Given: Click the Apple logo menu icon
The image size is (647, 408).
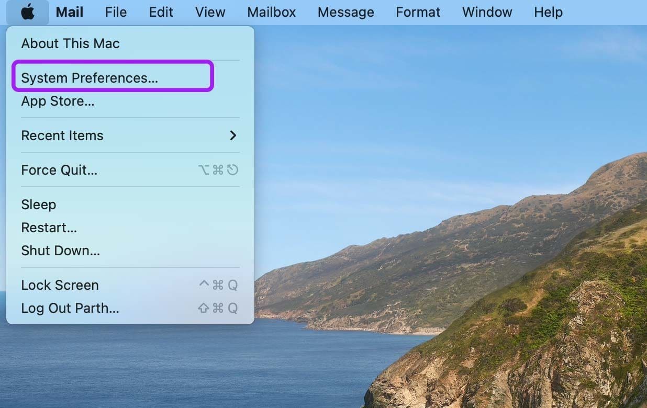Looking at the screenshot, I should click(x=28, y=12).
